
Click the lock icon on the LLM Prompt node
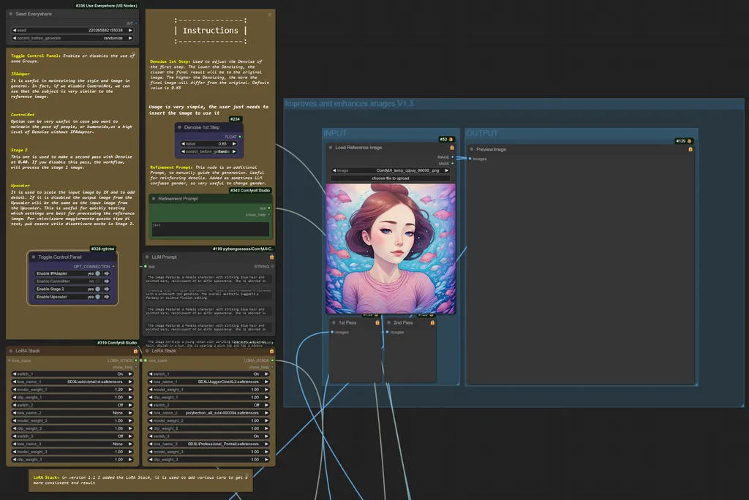pos(271,257)
